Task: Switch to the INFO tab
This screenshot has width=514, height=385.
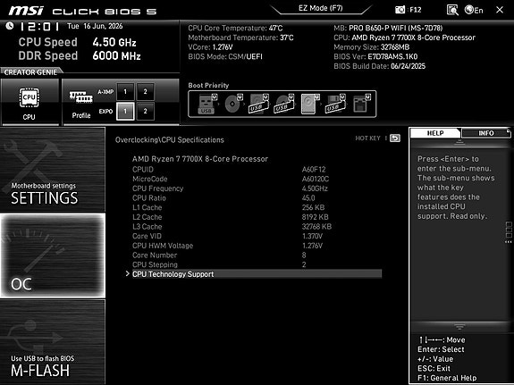Action: coord(485,133)
